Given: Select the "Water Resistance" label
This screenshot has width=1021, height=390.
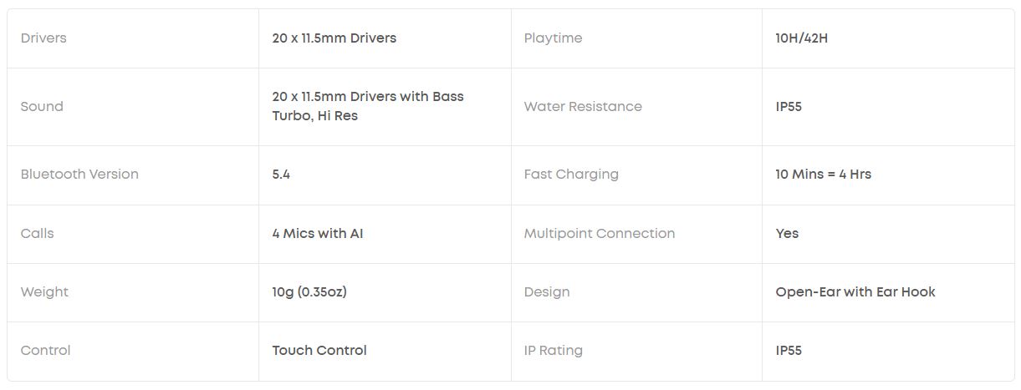Looking at the screenshot, I should (583, 107).
